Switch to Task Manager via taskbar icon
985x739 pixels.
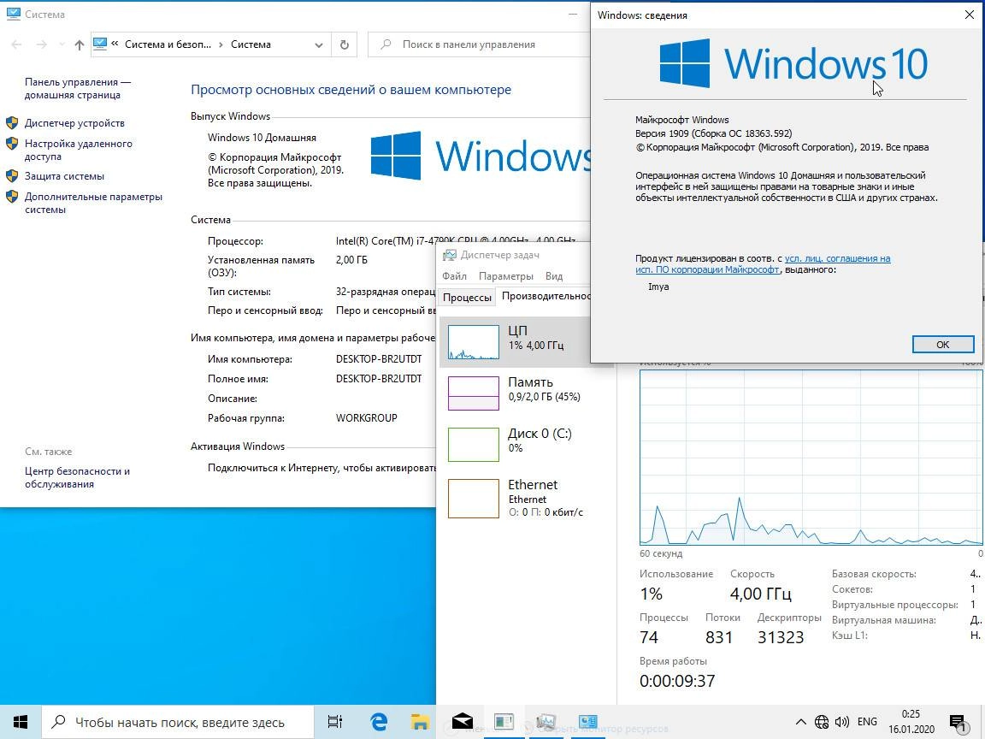pos(546,722)
